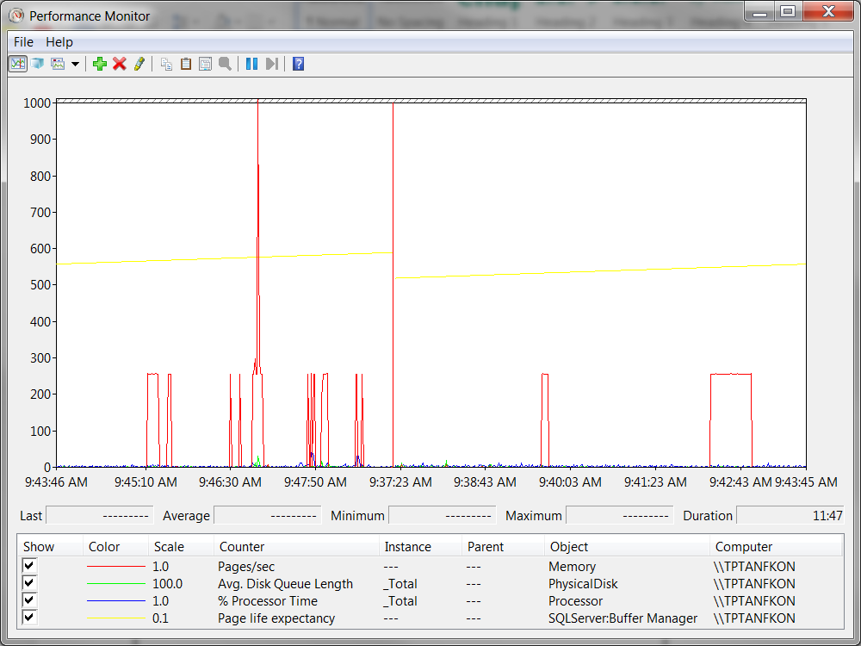Open graph Properties icon
The width and height of the screenshot is (861, 646).
coord(205,64)
